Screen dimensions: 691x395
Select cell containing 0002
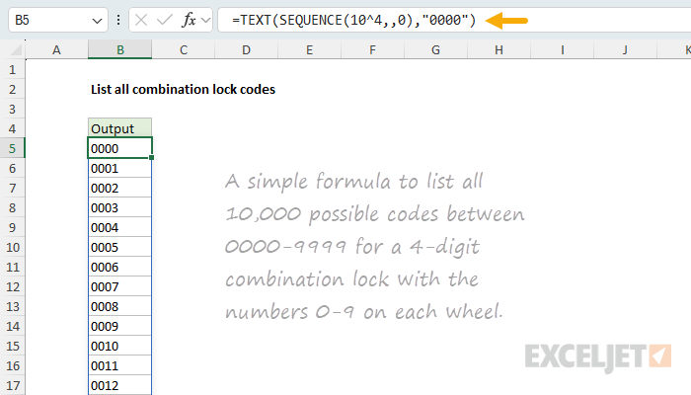(x=119, y=189)
